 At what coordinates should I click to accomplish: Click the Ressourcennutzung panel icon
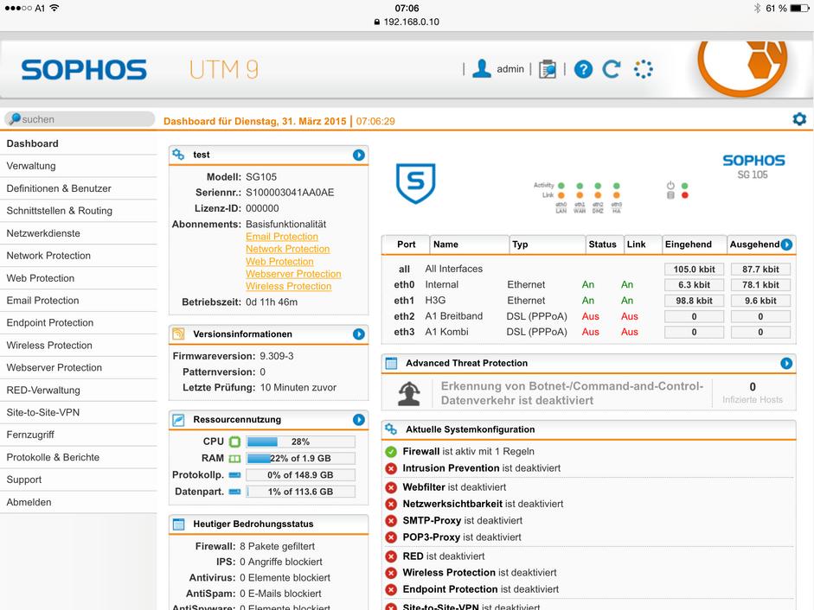(x=178, y=420)
